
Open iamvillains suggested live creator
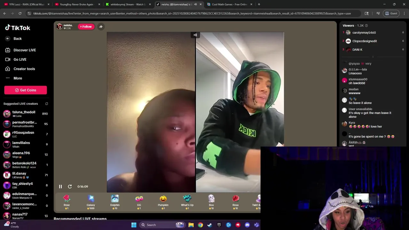tap(26, 144)
